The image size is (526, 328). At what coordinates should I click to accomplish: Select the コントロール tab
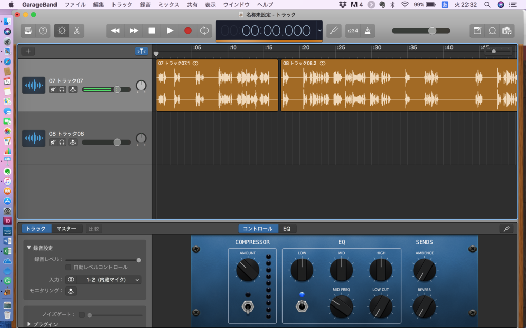pos(258,229)
